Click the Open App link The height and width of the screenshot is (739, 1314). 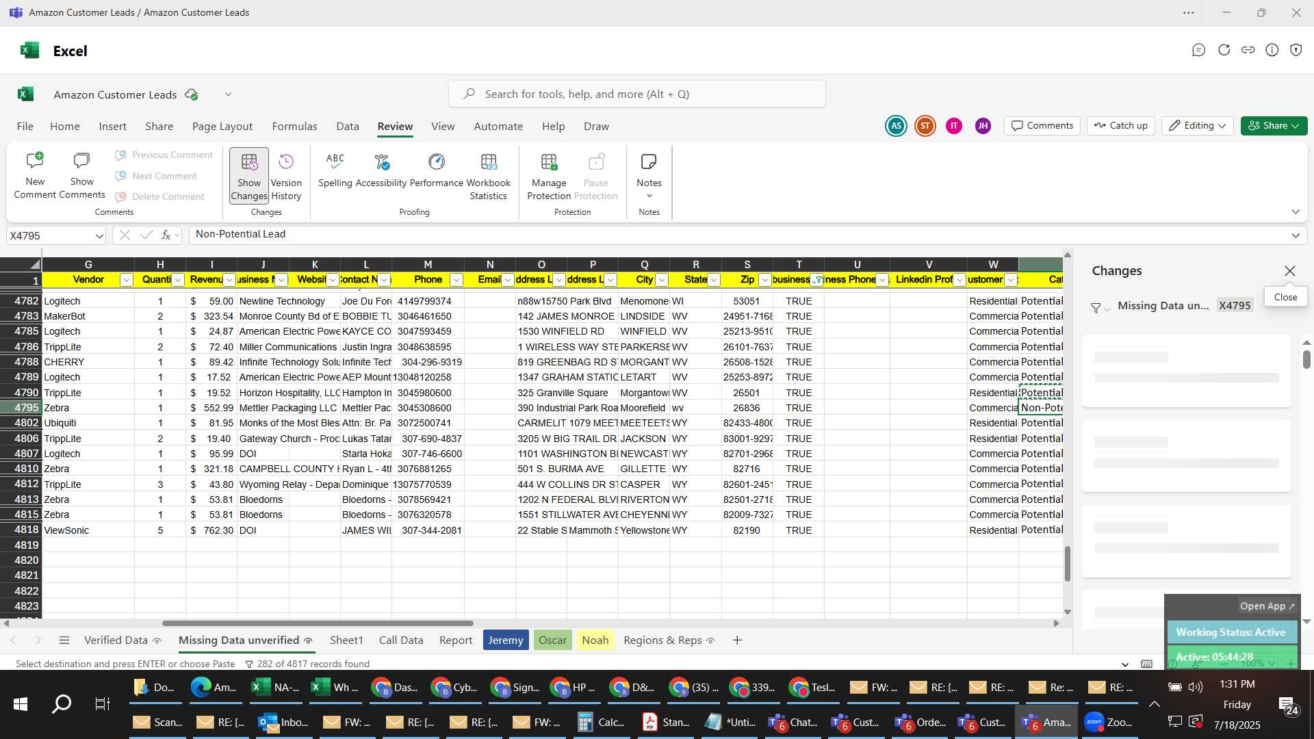(x=1267, y=606)
